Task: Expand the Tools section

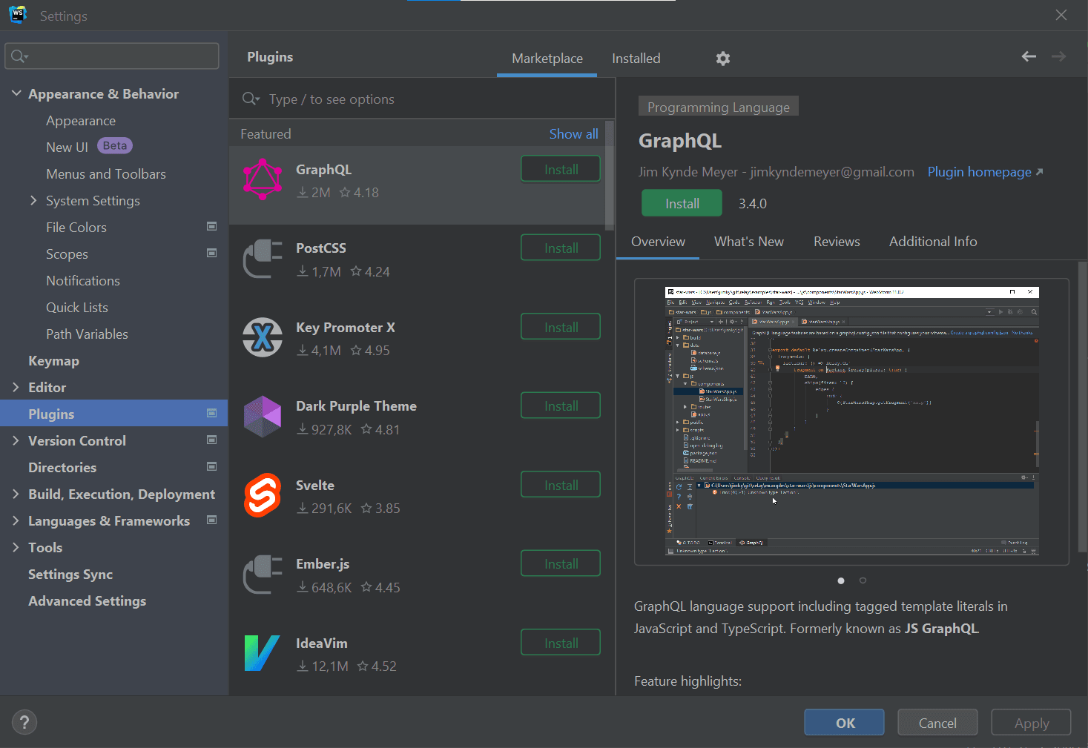Action: pyautogui.click(x=16, y=547)
